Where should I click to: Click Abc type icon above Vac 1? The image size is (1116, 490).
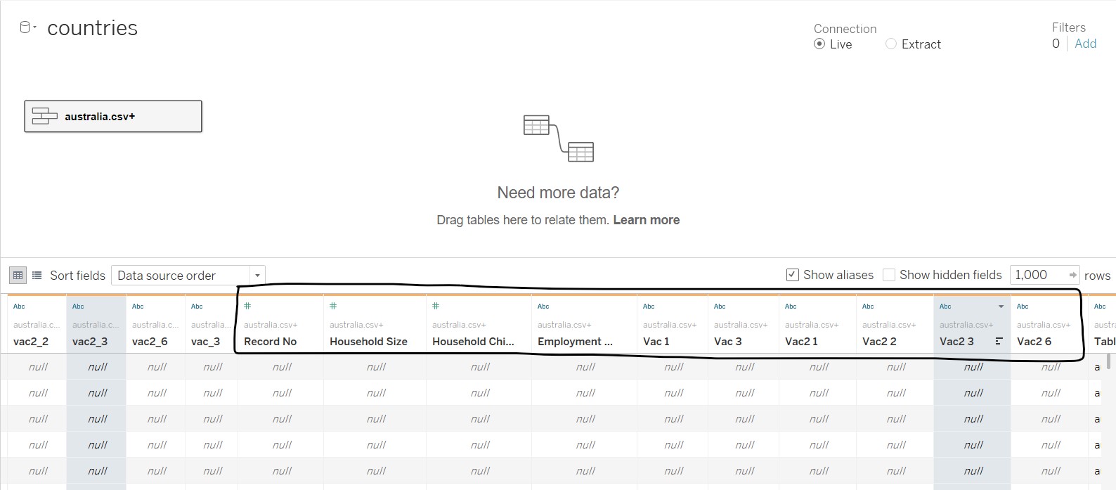pyautogui.click(x=649, y=307)
